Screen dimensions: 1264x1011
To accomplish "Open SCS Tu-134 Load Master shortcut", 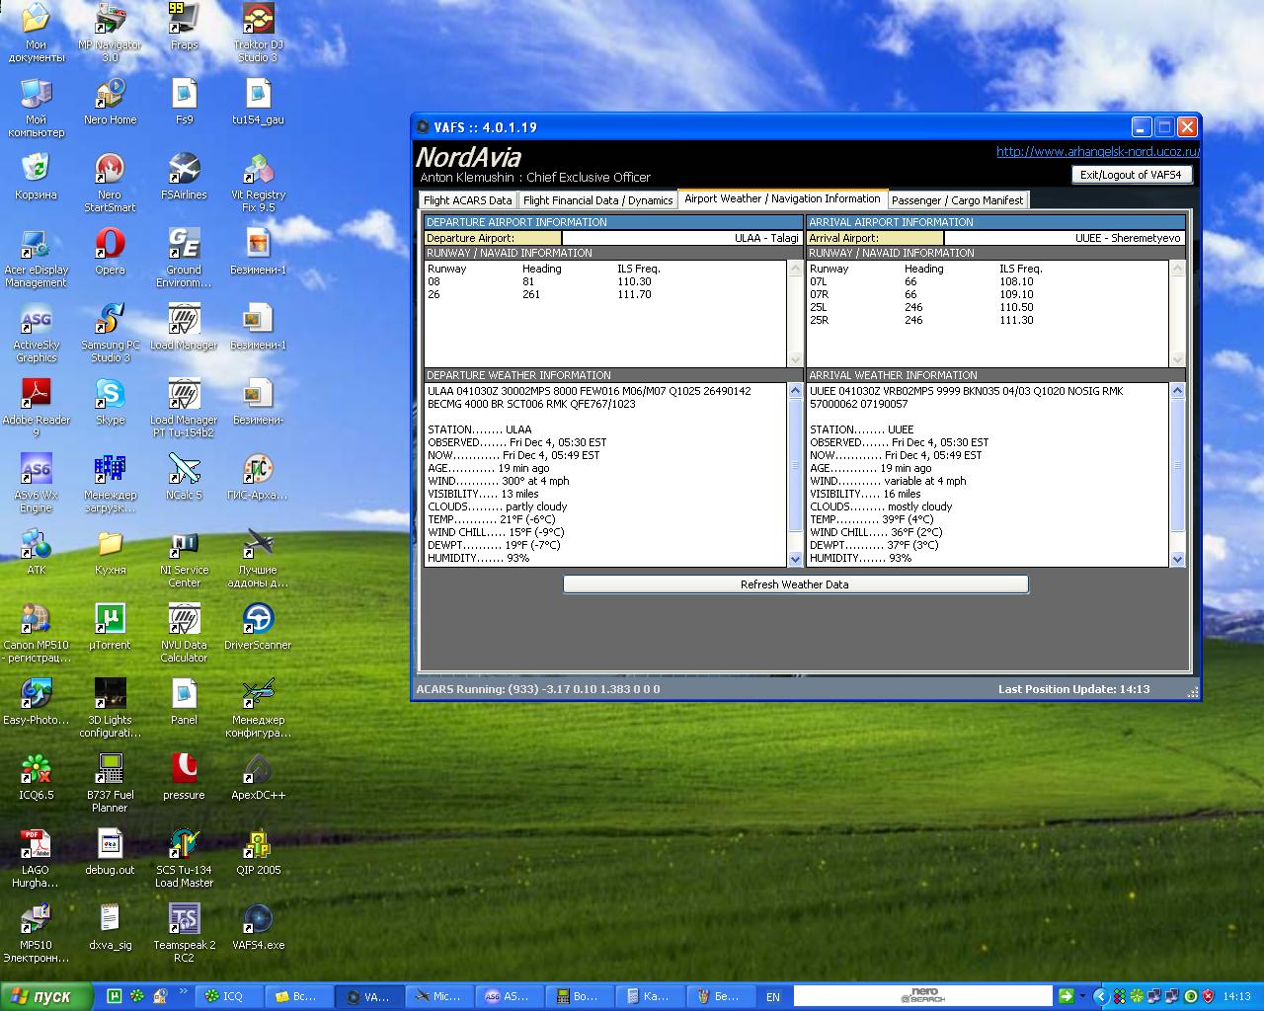I will [x=184, y=858].
